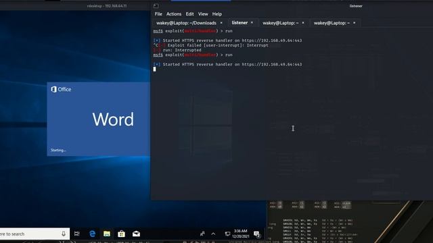Switch to the fourth terminal tab wakey@Laptop
Screen dimensions: 433x243
click(332, 23)
